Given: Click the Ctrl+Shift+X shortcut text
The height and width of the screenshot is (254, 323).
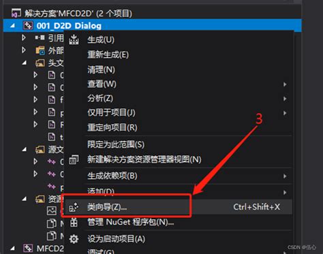Looking at the screenshot, I should (257, 207).
